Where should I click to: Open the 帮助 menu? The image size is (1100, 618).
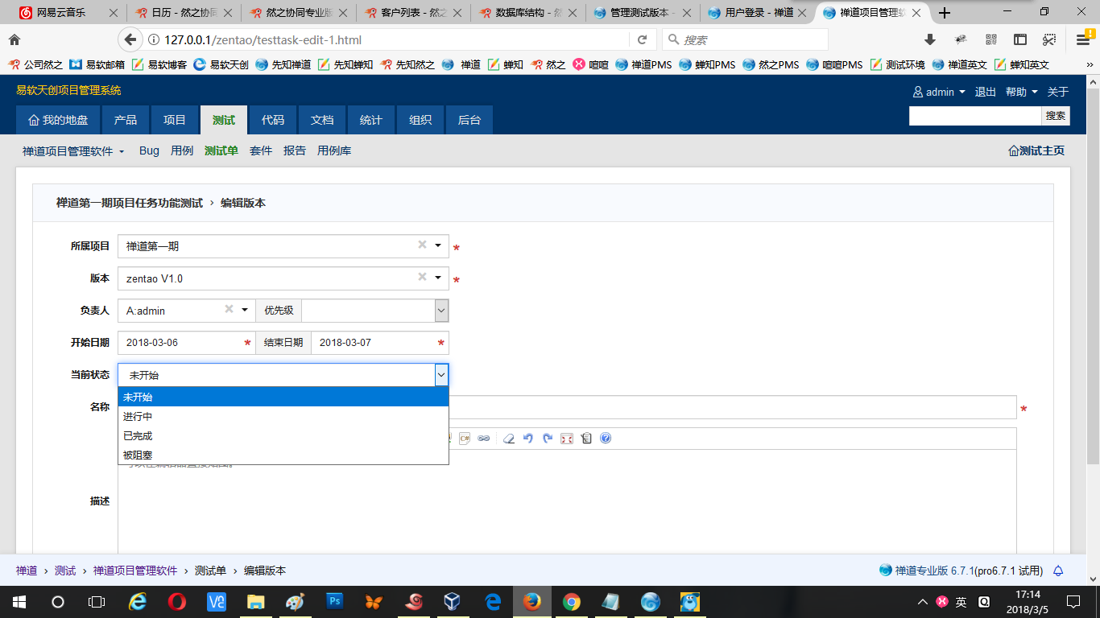coord(1021,93)
